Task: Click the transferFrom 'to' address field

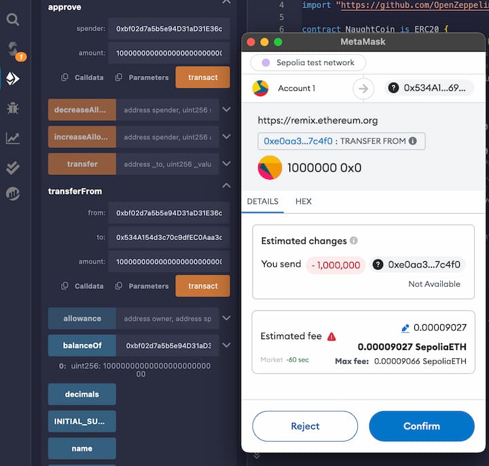Action: (x=169, y=237)
